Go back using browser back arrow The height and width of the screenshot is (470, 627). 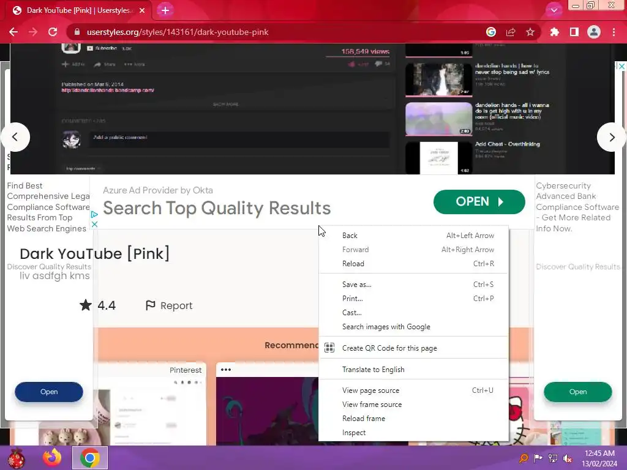tap(13, 32)
